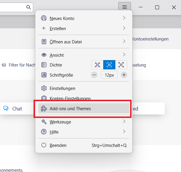
Task: Click the hamburger app menu button
Action: click(124, 7)
